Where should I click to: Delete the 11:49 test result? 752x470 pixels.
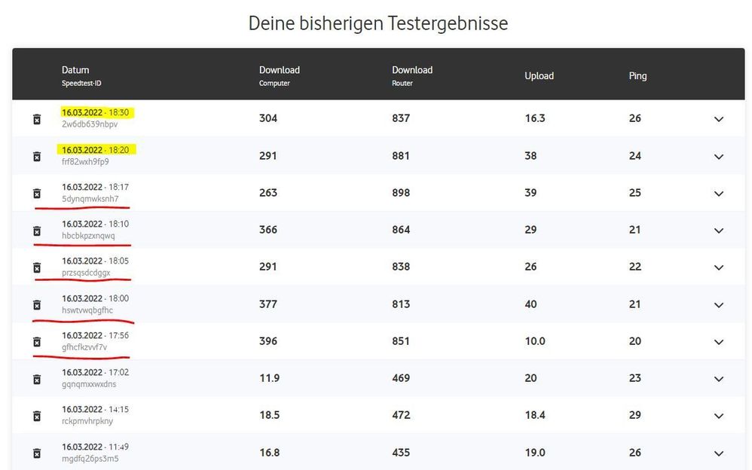pyautogui.click(x=36, y=453)
